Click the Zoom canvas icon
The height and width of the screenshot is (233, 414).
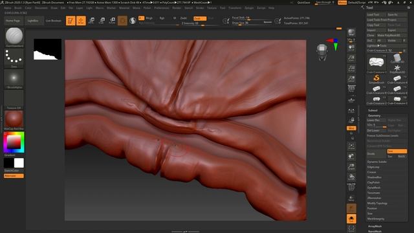point(351,58)
